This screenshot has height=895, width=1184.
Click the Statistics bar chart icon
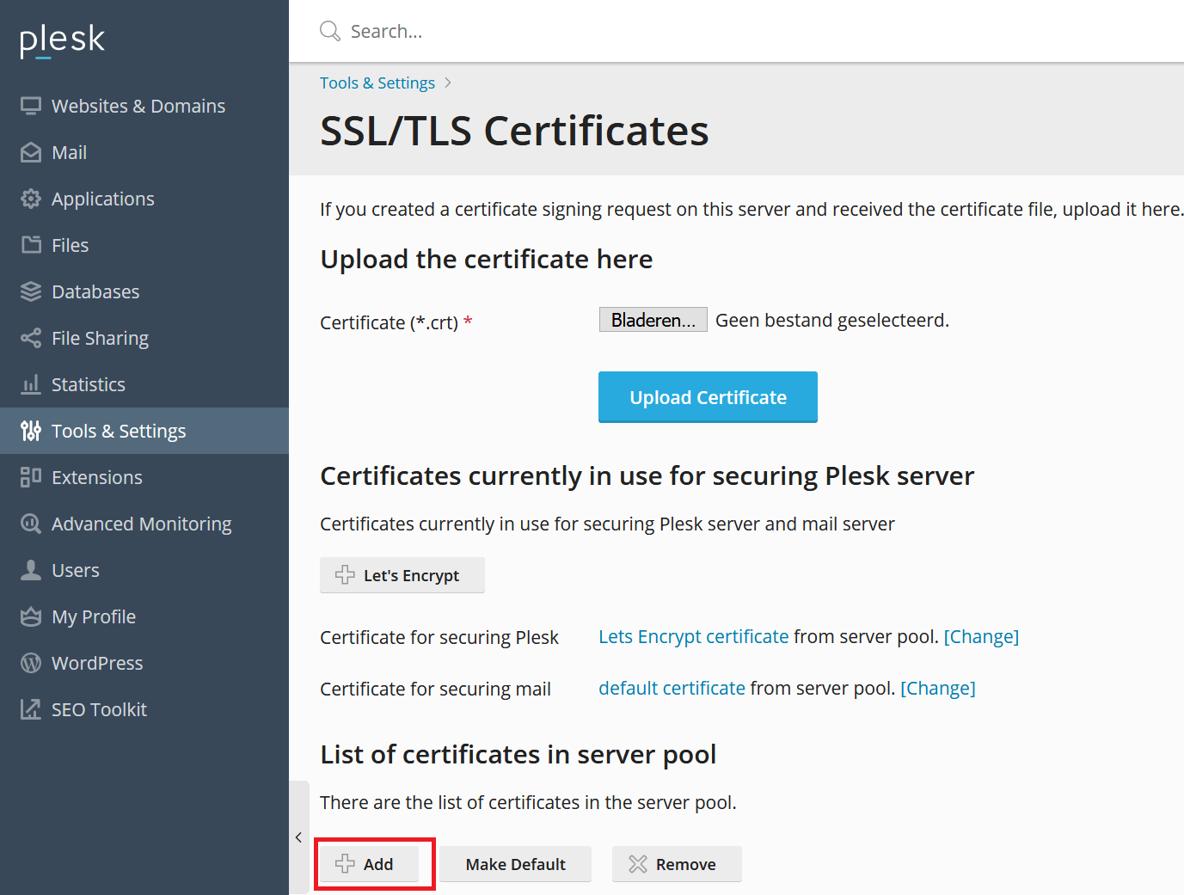[x=31, y=384]
